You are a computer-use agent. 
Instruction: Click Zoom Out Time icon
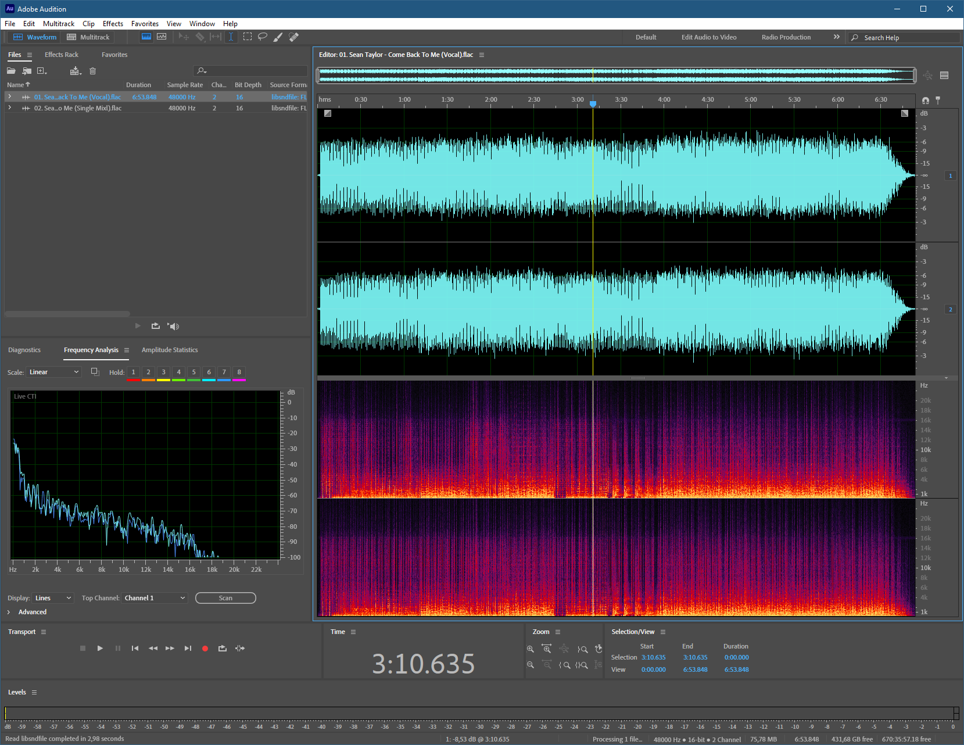pyautogui.click(x=547, y=665)
